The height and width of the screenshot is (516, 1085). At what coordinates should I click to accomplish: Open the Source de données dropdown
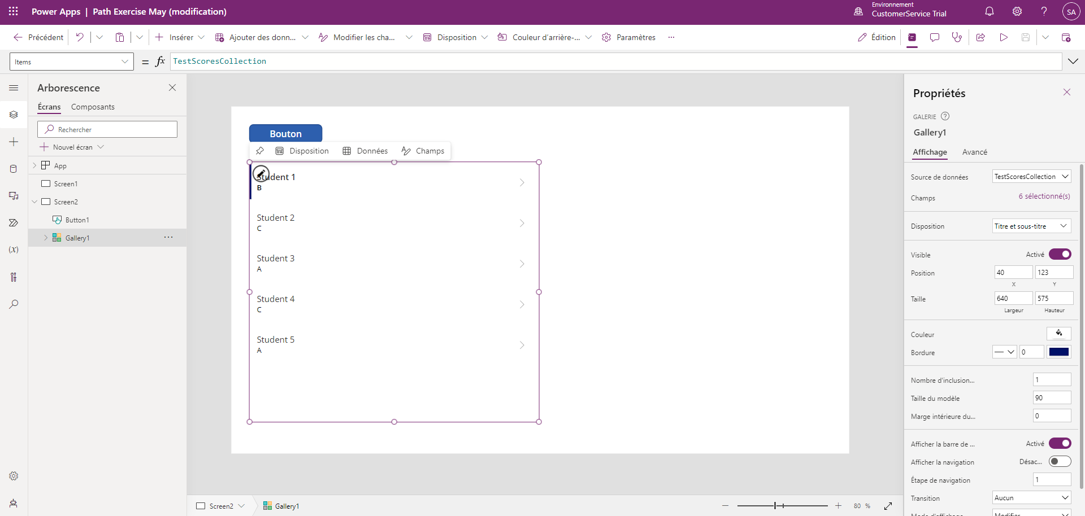(x=1031, y=177)
